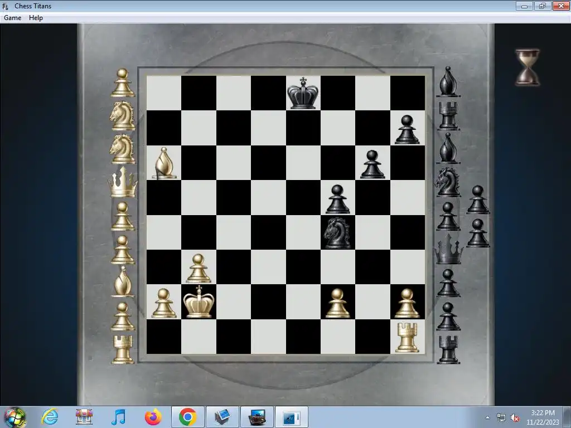Open the network tray icon
Viewport: 571px width, 428px height.
click(x=501, y=417)
